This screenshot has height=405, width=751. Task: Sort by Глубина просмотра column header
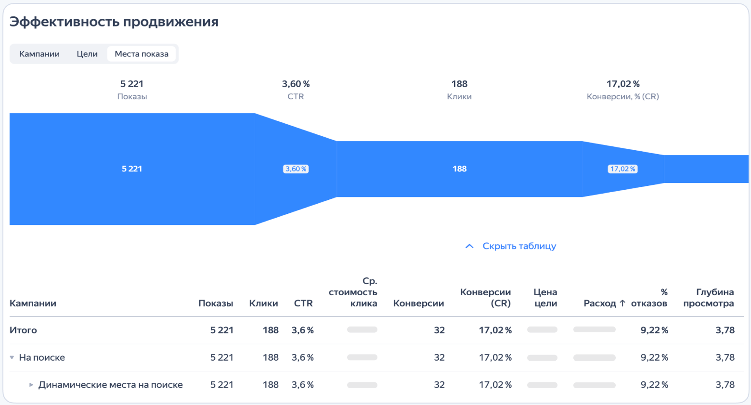(708, 298)
